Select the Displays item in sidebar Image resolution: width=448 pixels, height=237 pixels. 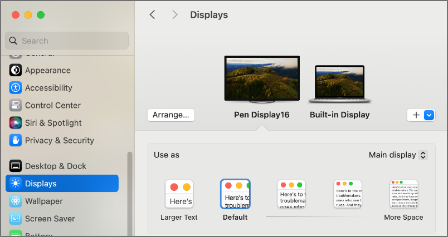point(62,184)
